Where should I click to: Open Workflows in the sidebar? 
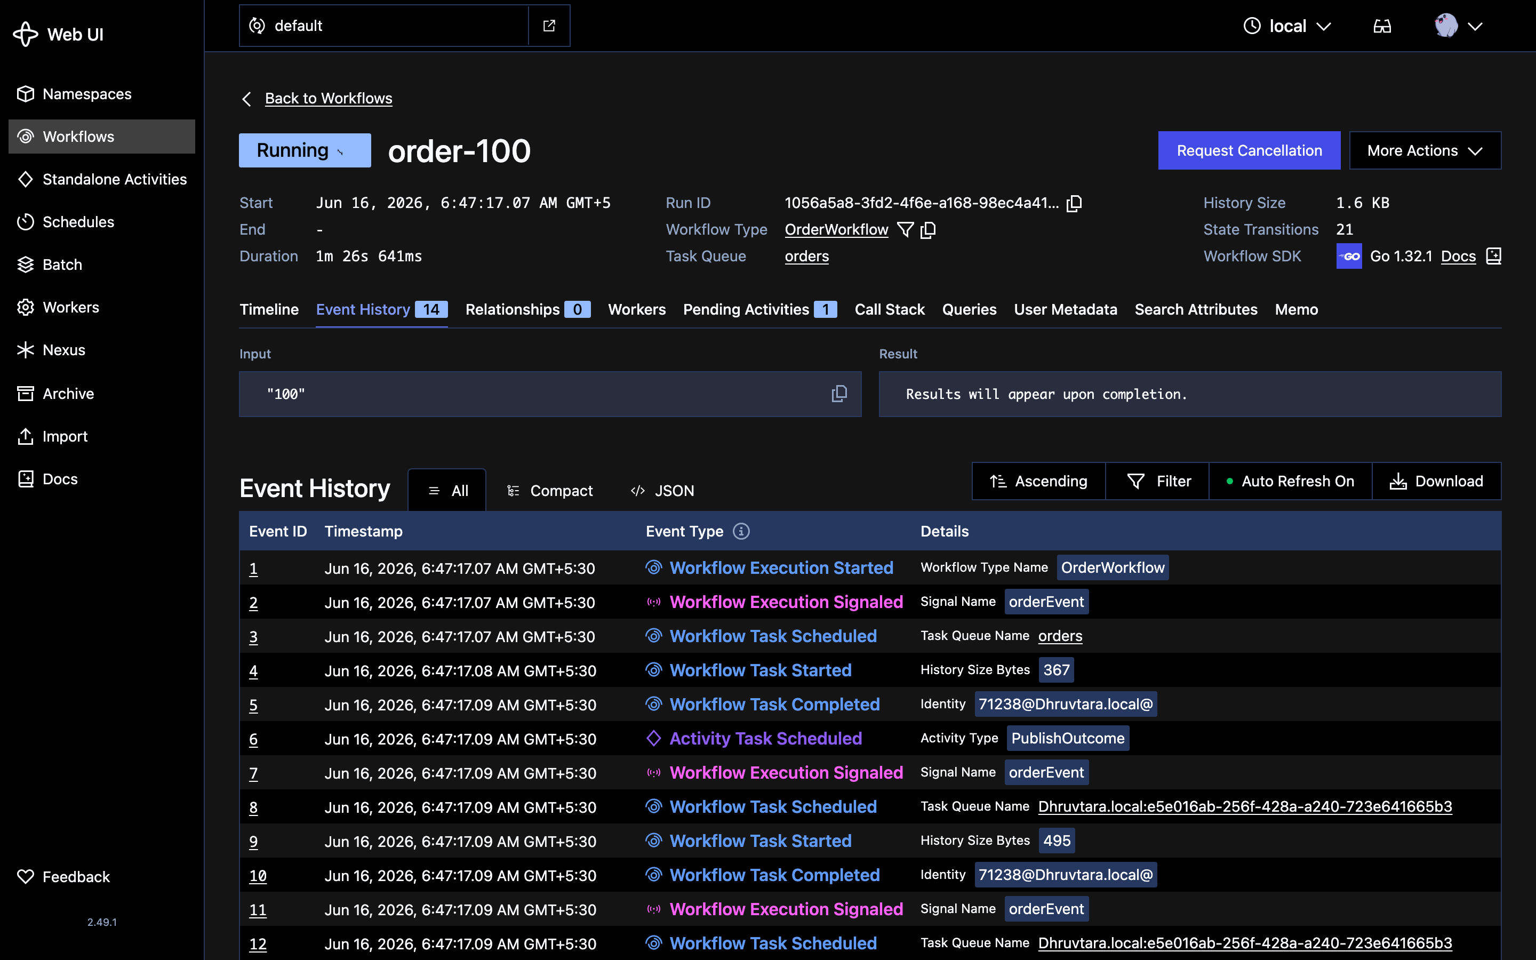click(x=101, y=137)
